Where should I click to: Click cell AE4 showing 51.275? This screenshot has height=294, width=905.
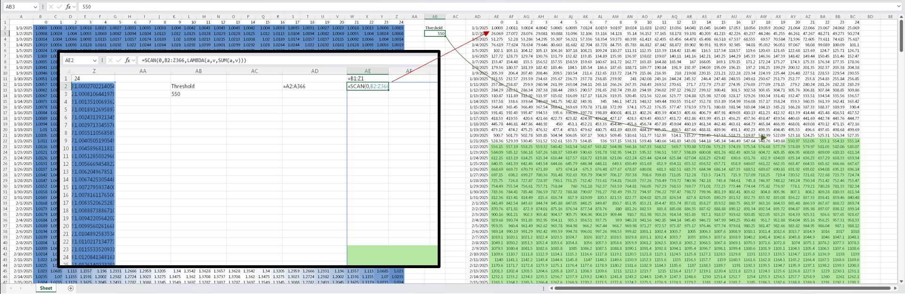point(497,39)
